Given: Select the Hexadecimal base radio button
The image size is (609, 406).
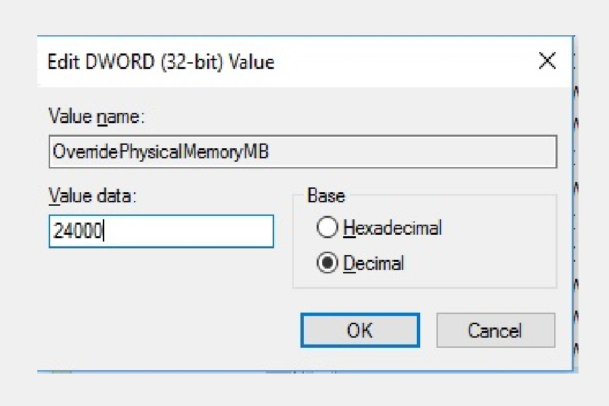Looking at the screenshot, I should (x=327, y=229).
